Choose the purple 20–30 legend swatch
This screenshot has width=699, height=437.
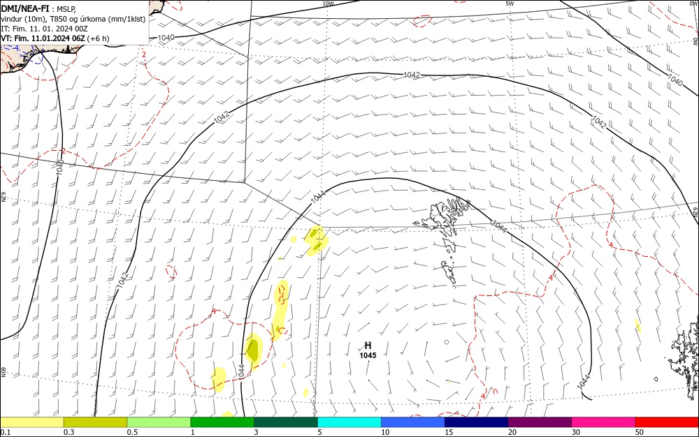point(540,422)
